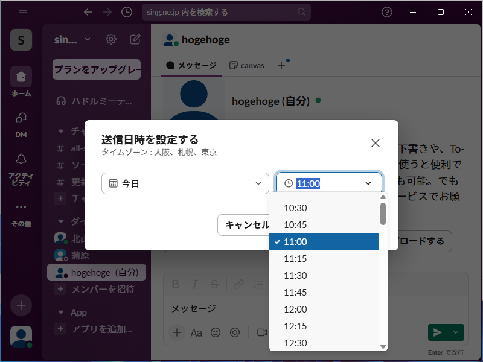This screenshot has width=483, height=362.
Task: Click the large hogehoge profile picture
Action: (x=194, y=98)
